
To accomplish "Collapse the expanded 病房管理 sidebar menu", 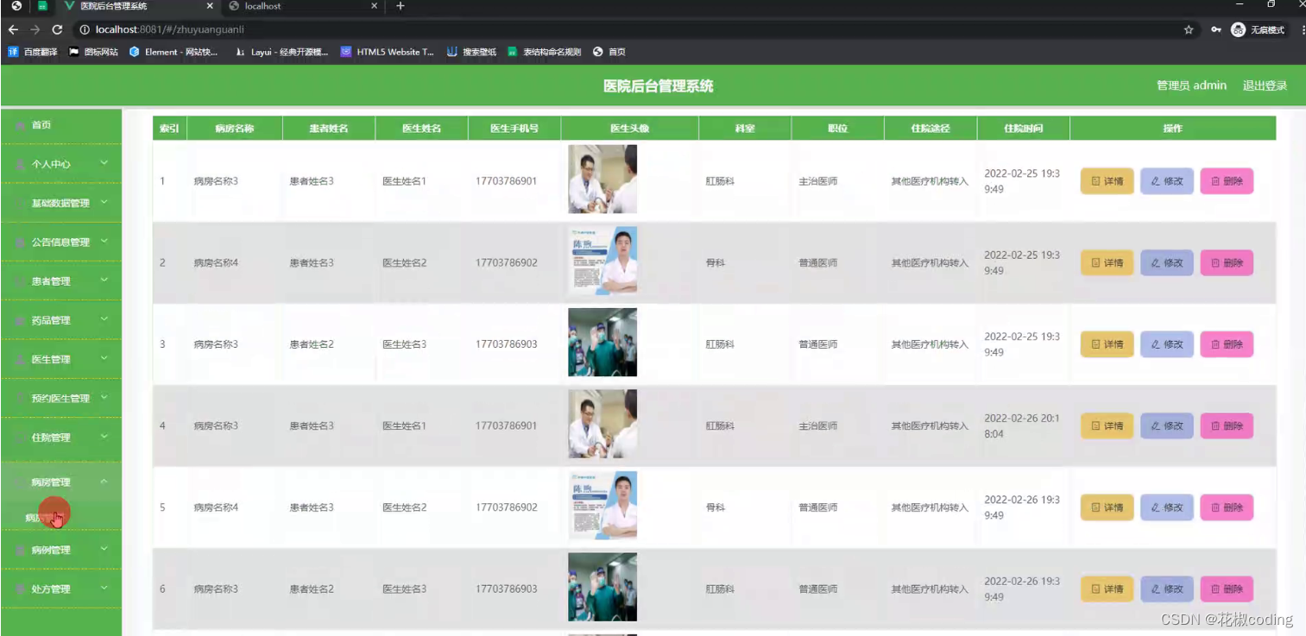I will (61, 482).
